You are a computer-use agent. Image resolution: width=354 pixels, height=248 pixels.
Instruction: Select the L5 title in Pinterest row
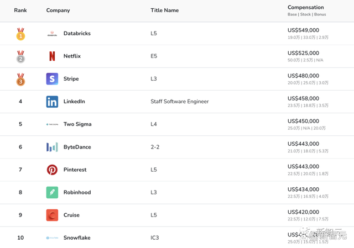[154, 170]
